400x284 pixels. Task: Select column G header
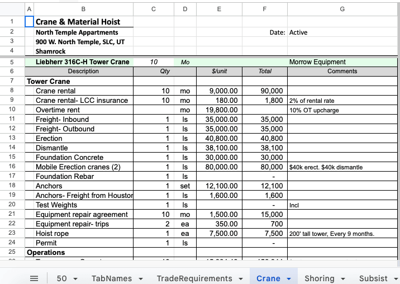342,9
